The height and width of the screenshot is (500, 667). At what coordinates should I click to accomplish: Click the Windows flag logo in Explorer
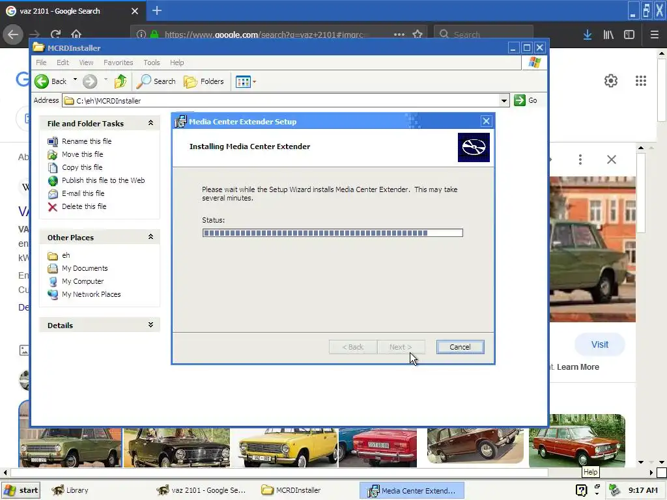(x=534, y=62)
